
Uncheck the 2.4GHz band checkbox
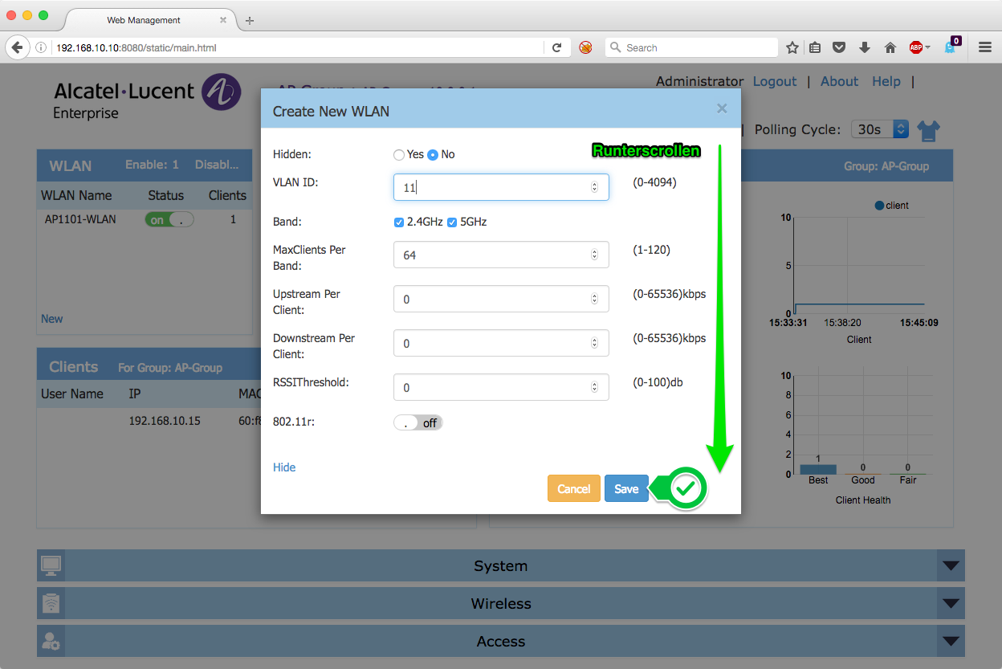click(399, 222)
